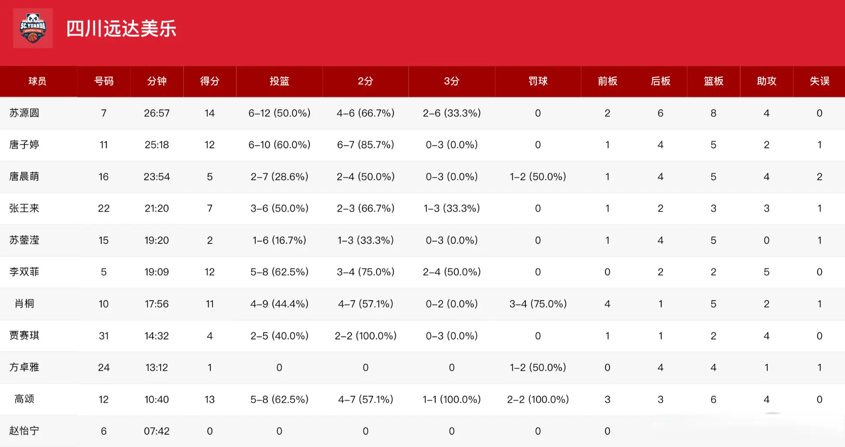The width and height of the screenshot is (845, 447).
Task: Sort by the 得分 column header
Action: pos(210,81)
